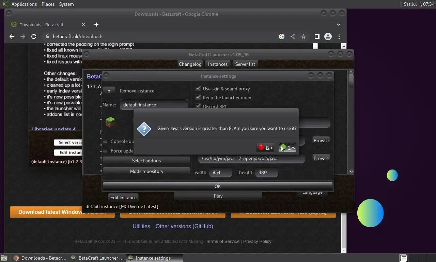This screenshot has height=262, width=436.
Task: Toggle the Force update checkbox
Action: pyautogui.click(x=105, y=151)
